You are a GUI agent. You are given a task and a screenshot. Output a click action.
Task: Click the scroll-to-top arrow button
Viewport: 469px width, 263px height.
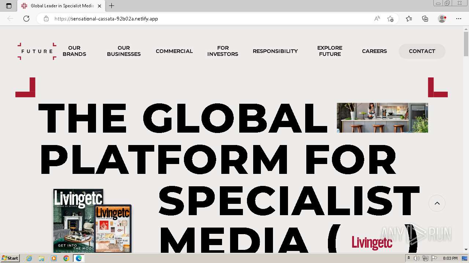click(x=437, y=203)
